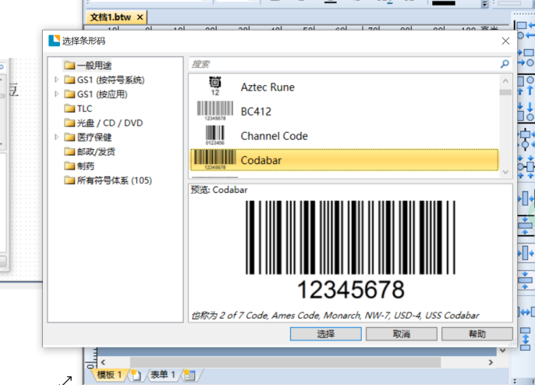Close the 选择条形码 dialog
The width and height of the screenshot is (535, 385).
pos(505,41)
